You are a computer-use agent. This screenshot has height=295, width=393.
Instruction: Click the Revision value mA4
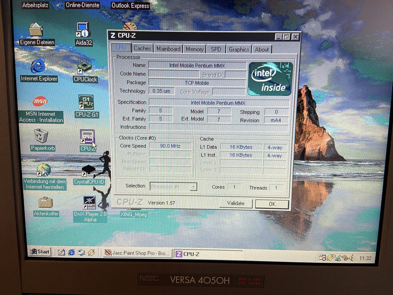tap(276, 121)
